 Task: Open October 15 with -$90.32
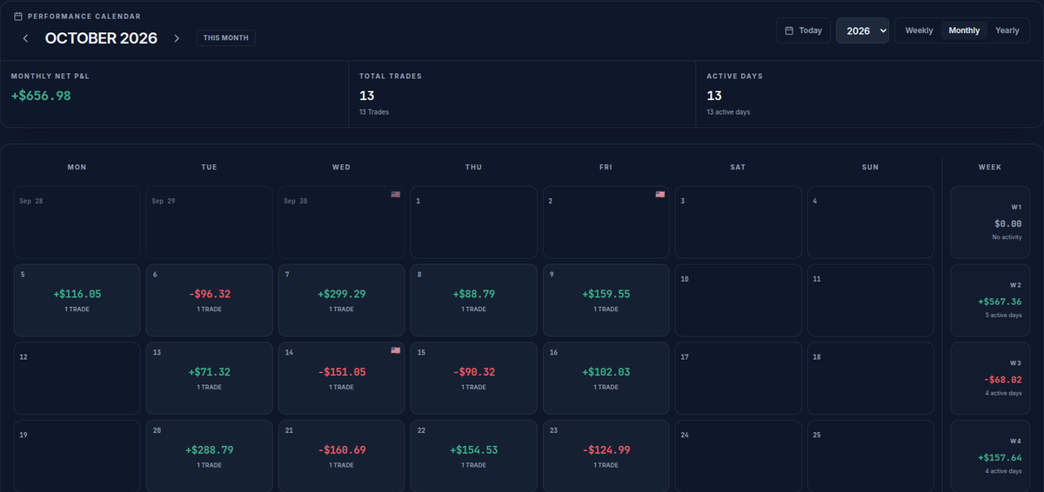pyautogui.click(x=474, y=378)
